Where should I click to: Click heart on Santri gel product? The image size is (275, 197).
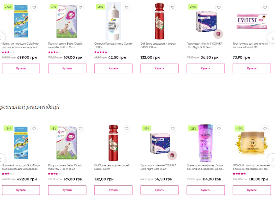point(126,8)
